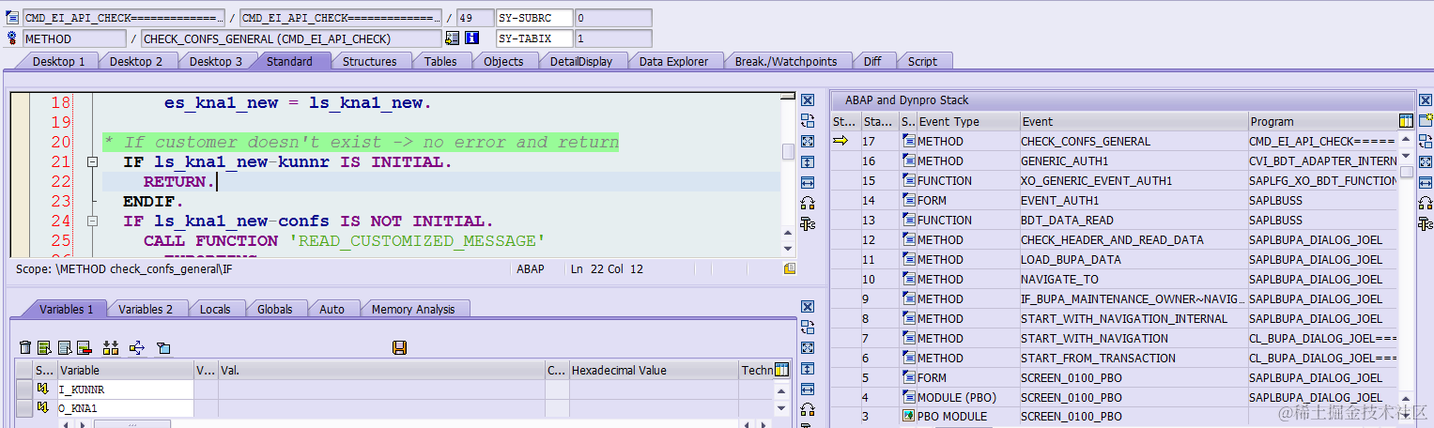Viewport: 1434px width, 428px height.
Task: Click the trash delete icon in Variables toolbar
Action: click(x=25, y=348)
